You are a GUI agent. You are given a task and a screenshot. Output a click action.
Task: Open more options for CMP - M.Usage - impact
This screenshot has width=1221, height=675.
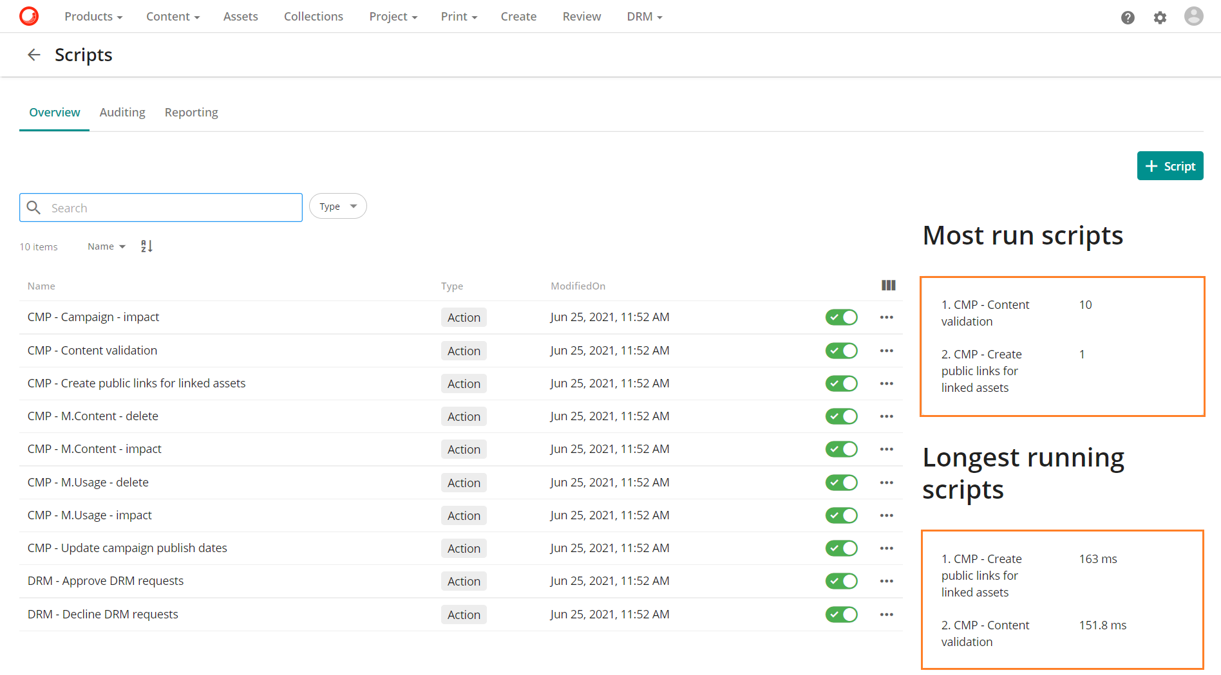pos(887,515)
